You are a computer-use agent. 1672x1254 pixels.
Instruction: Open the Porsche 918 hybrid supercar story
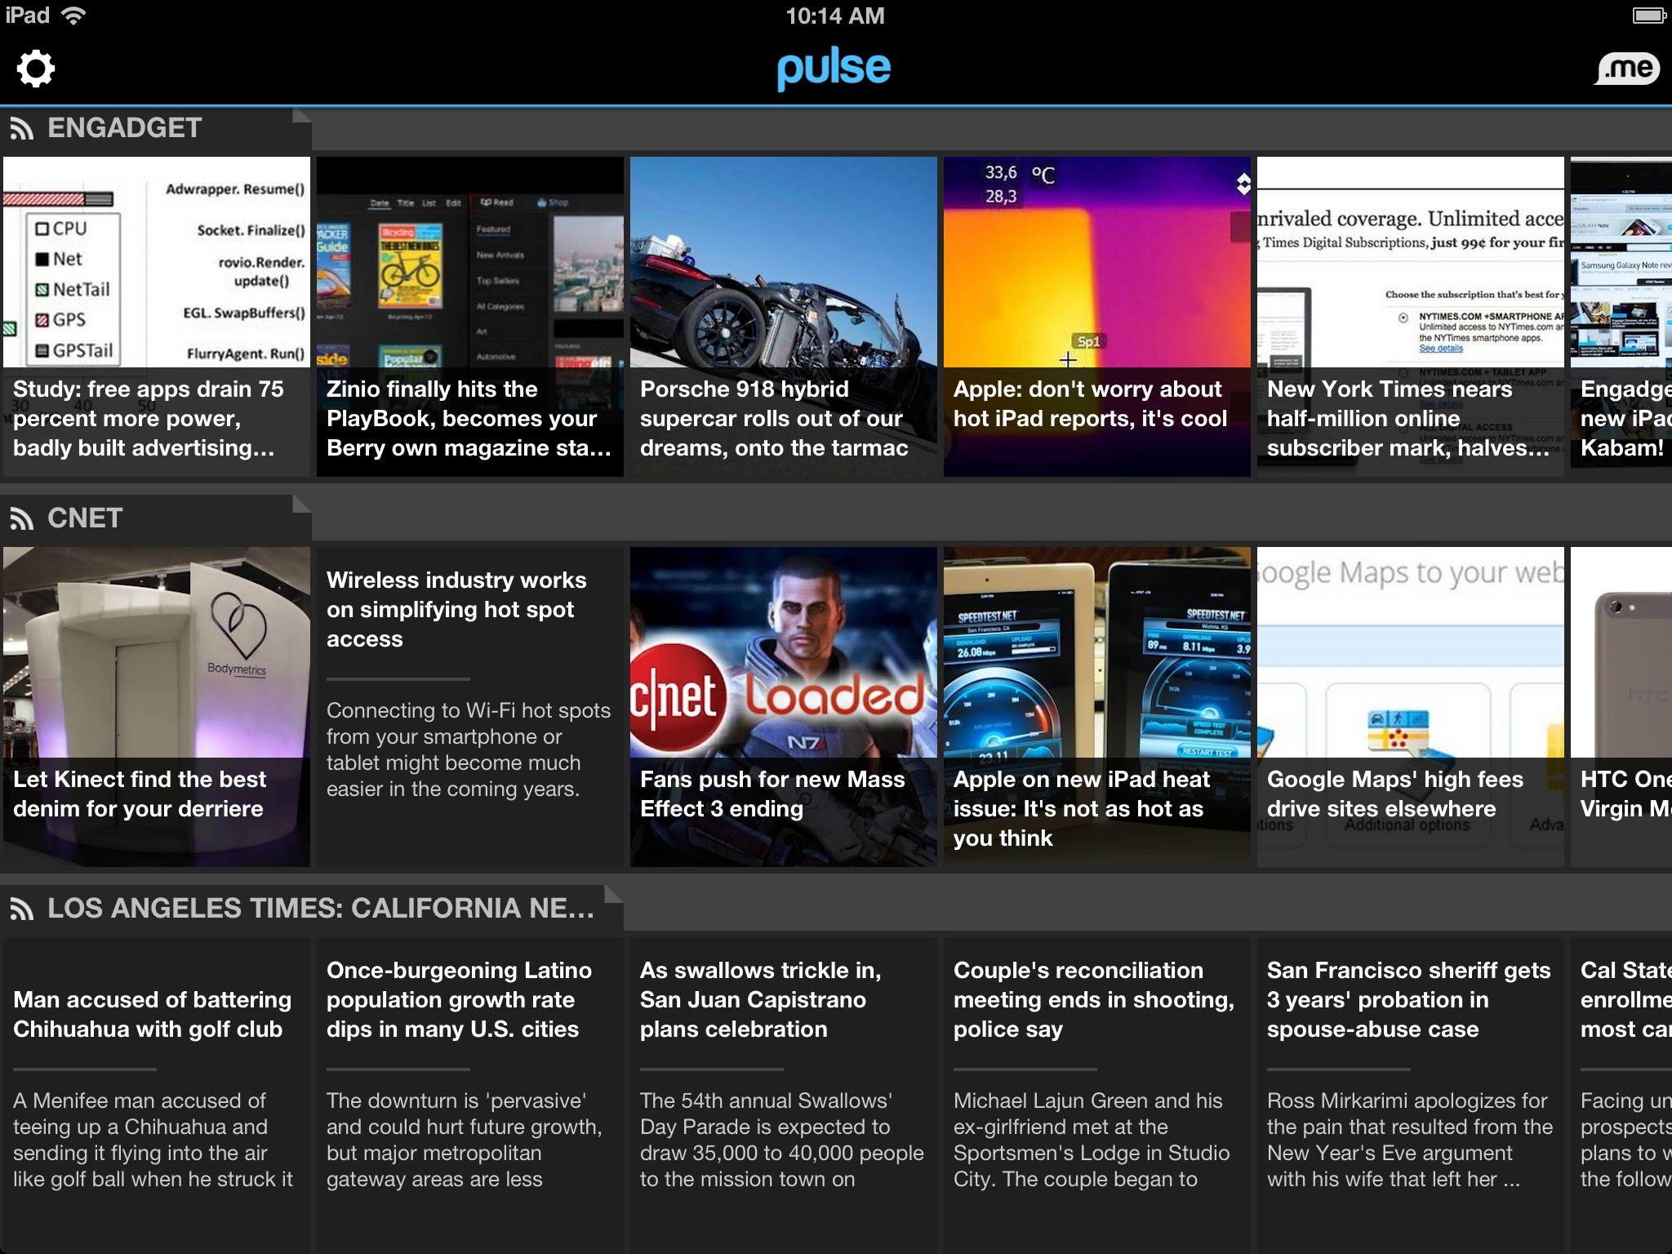[x=784, y=317]
